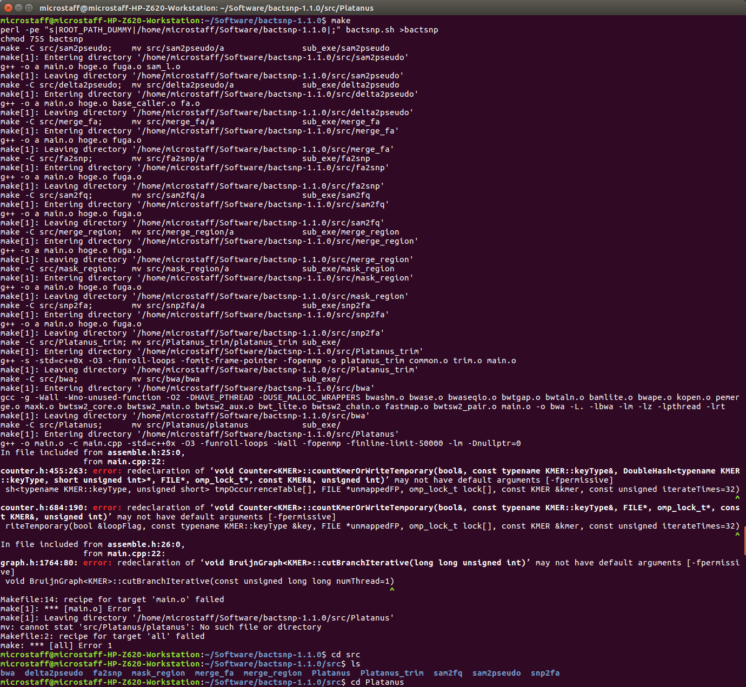Image resolution: width=746 pixels, height=687 pixels.
Task: Click the 'bwa' directory in ls output
Action: (8, 673)
